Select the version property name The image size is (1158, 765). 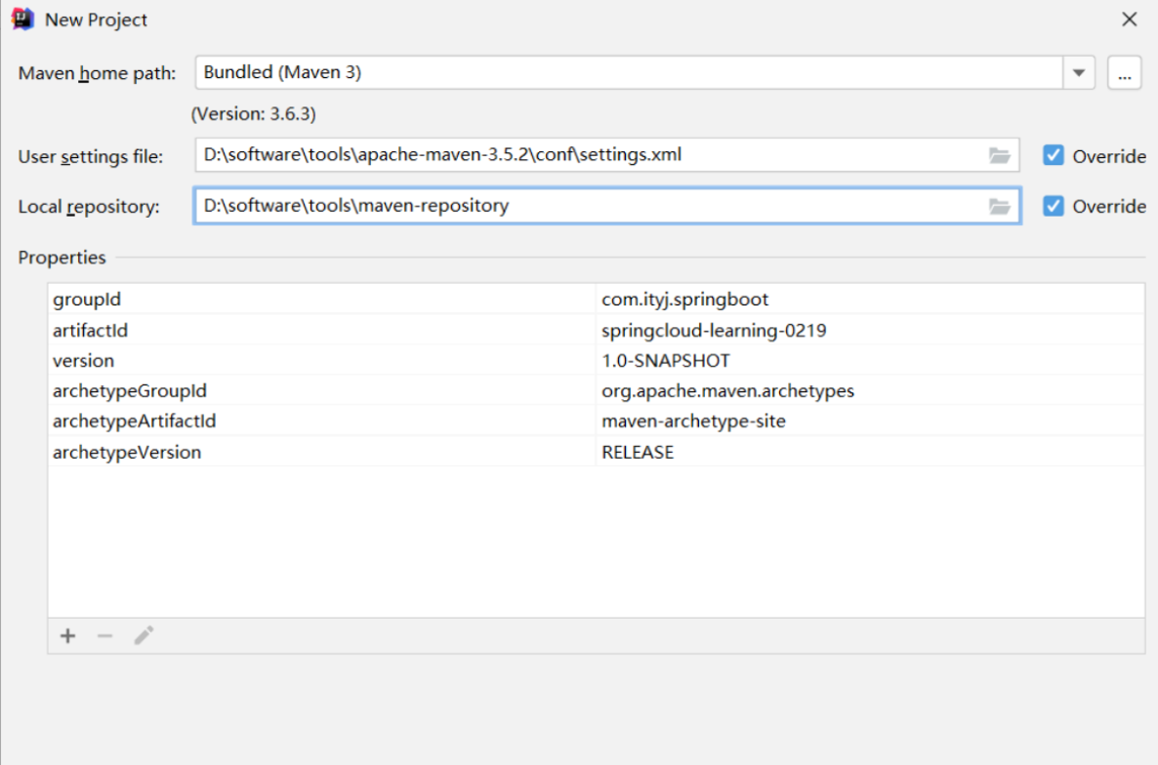pos(83,361)
